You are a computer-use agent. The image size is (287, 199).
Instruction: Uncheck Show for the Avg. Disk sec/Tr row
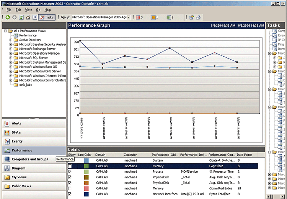pyautogui.click(x=70, y=183)
